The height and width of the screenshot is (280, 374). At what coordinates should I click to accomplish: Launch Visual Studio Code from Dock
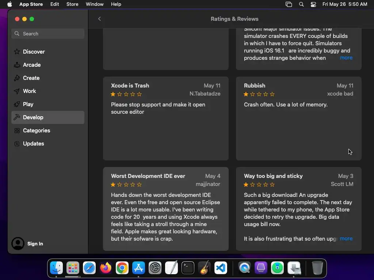221,268
